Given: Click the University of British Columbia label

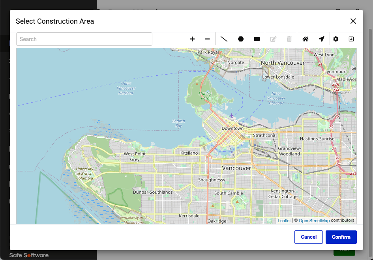Looking at the screenshot, I should [x=84, y=174].
